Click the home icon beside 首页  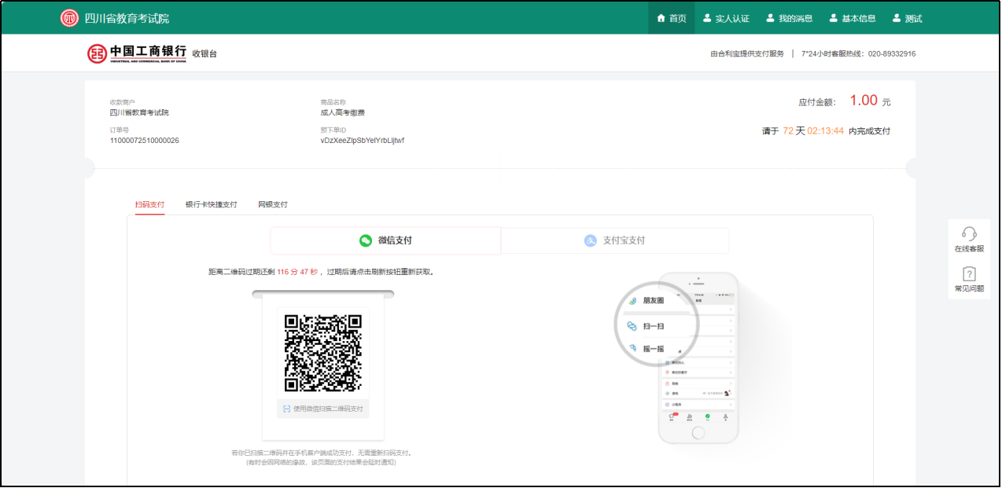click(x=661, y=18)
